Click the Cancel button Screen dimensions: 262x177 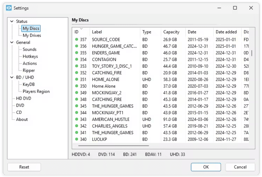(x=240, y=167)
